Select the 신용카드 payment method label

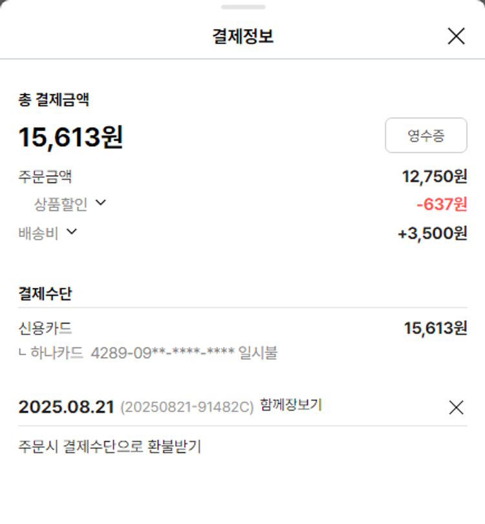coord(45,328)
